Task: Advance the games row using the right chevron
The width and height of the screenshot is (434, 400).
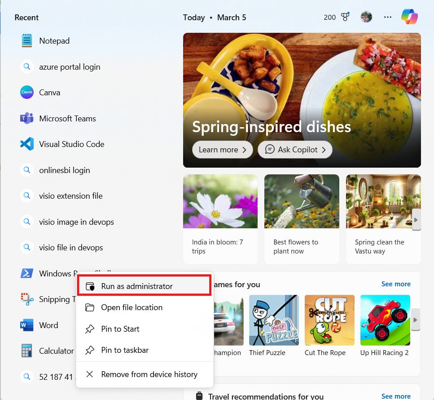Action: pyautogui.click(x=416, y=320)
